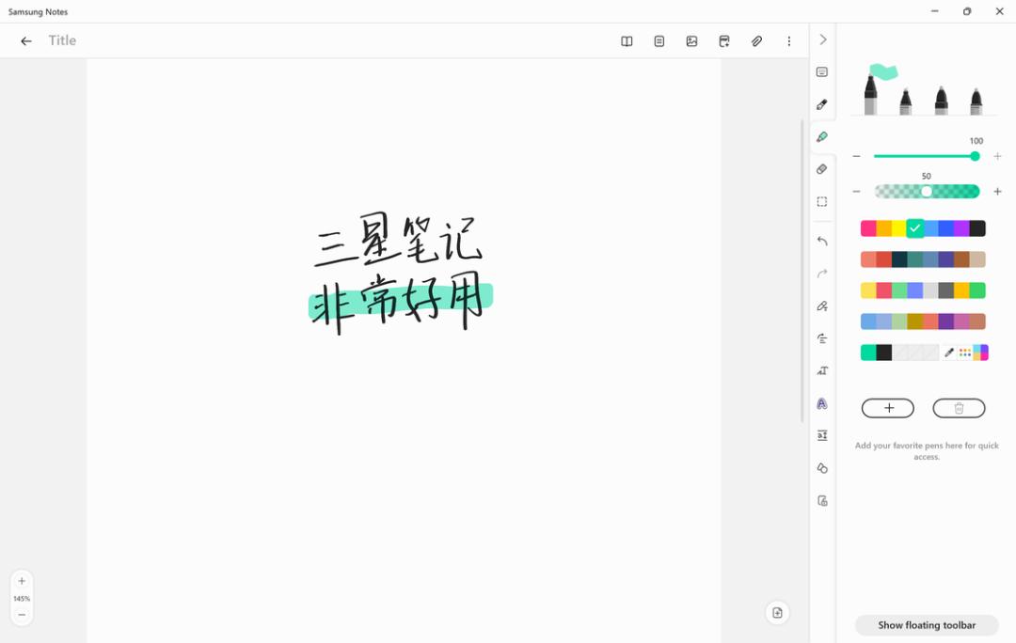The height and width of the screenshot is (643, 1016).
Task: Open the page template icon in top toolbar
Action: [x=659, y=40]
